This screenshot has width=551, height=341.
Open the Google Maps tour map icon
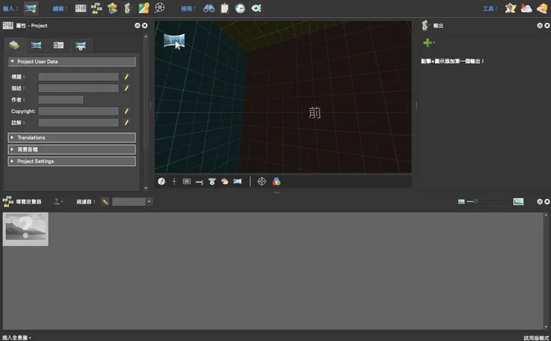tap(144, 8)
